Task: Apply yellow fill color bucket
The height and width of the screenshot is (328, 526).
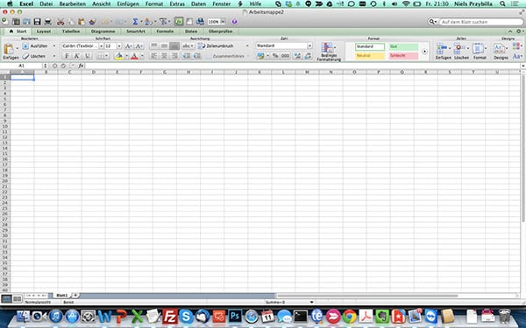Action: (x=118, y=56)
